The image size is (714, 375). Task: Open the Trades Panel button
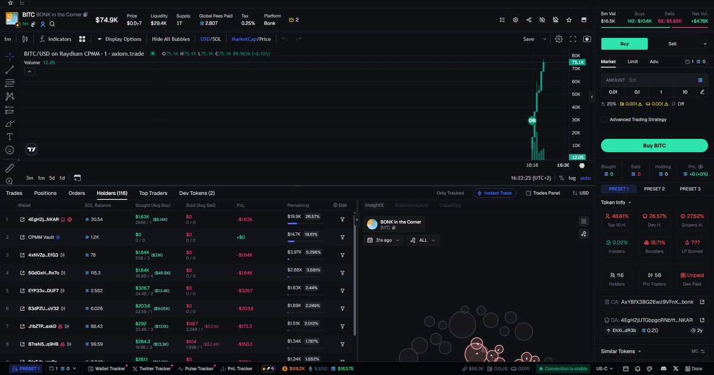coord(542,193)
